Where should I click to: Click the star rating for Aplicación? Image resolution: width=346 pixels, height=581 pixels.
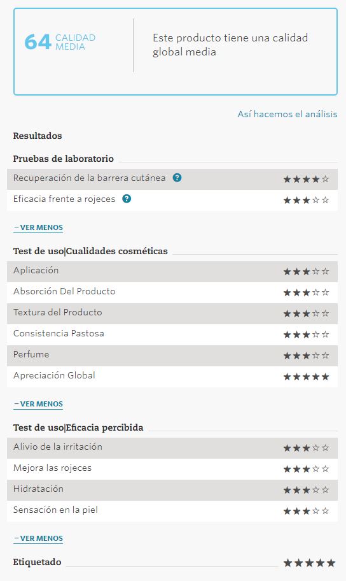coord(306,271)
